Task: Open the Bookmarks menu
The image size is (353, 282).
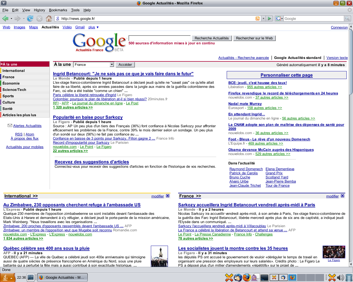Action: 58,10
